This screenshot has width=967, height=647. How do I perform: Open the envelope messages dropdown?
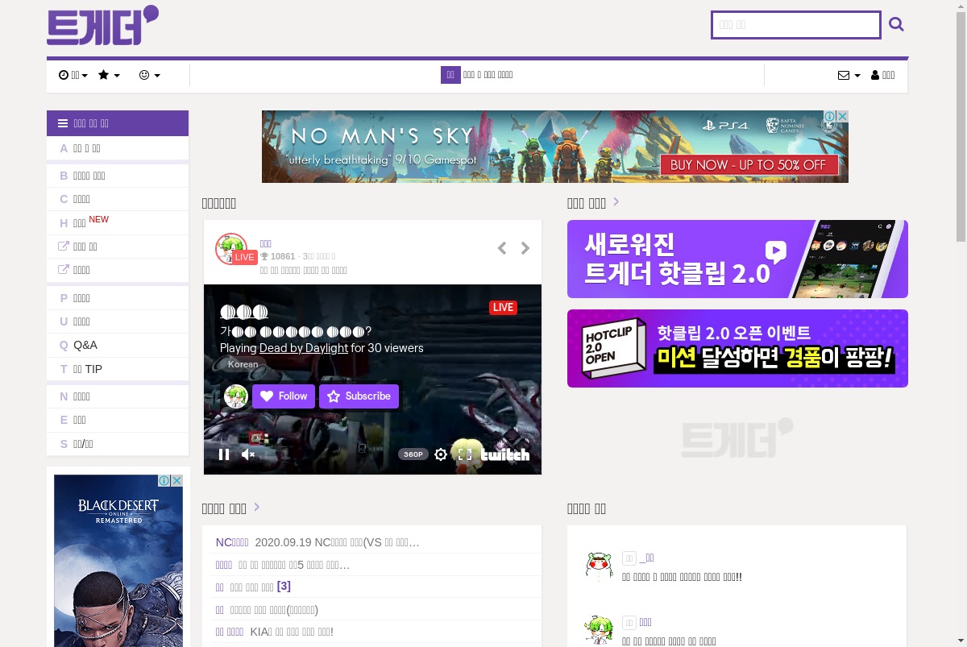click(849, 75)
